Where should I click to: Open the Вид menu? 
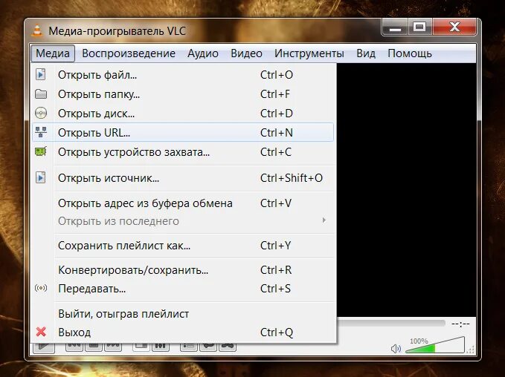coord(366,53)
